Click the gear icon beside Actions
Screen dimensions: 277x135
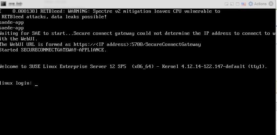tap(250, 4)
